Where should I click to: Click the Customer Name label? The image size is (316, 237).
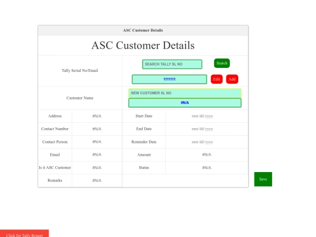click(x=80, y=98)
